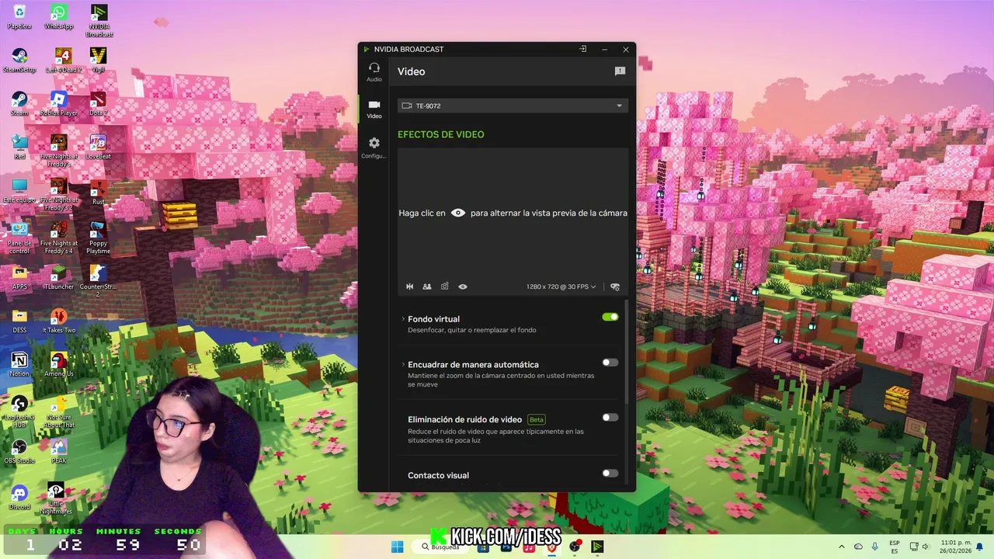Open the Configuración gear tab
This screenshot has width=994, height=559.
pyautogui.click(x=374, y=148)
